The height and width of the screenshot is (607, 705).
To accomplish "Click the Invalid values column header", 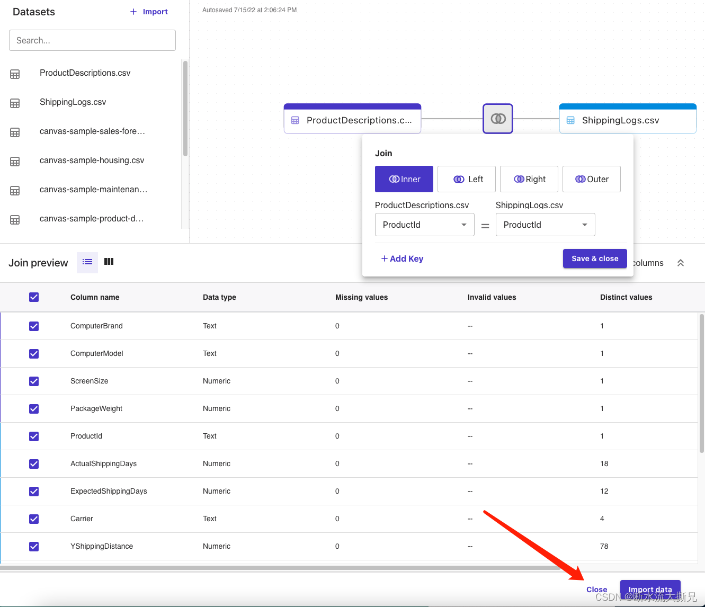I will 492,297.
